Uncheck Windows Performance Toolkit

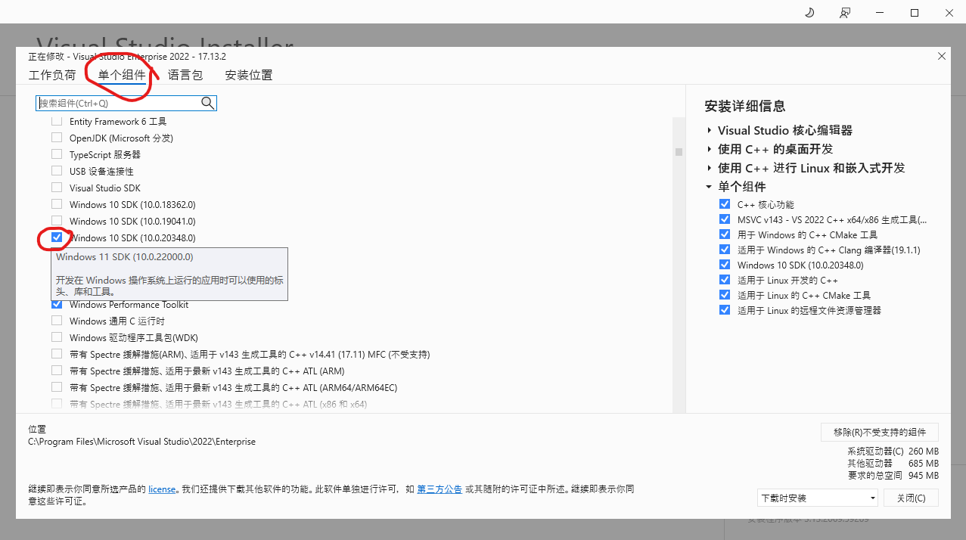57,304
